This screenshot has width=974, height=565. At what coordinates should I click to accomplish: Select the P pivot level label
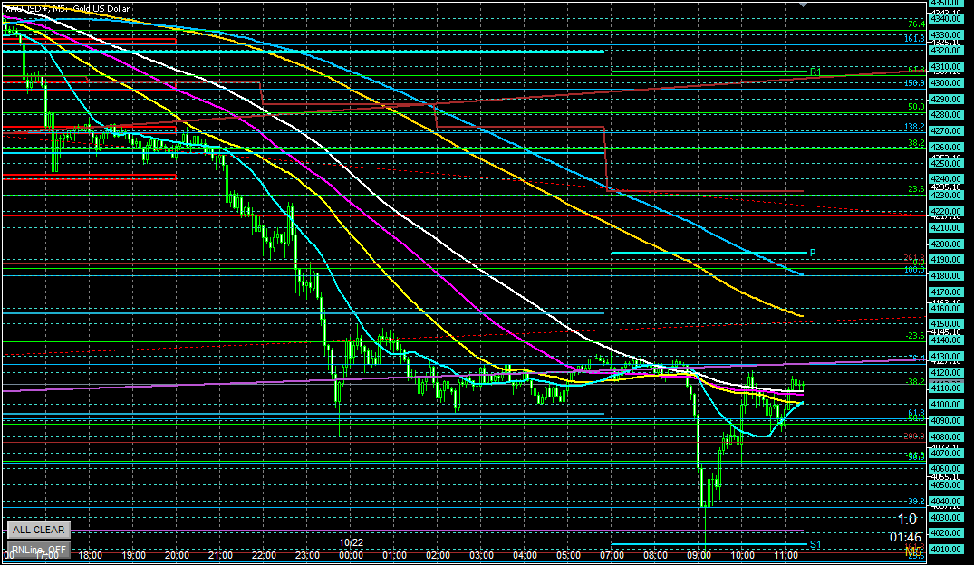pos(813,252)
